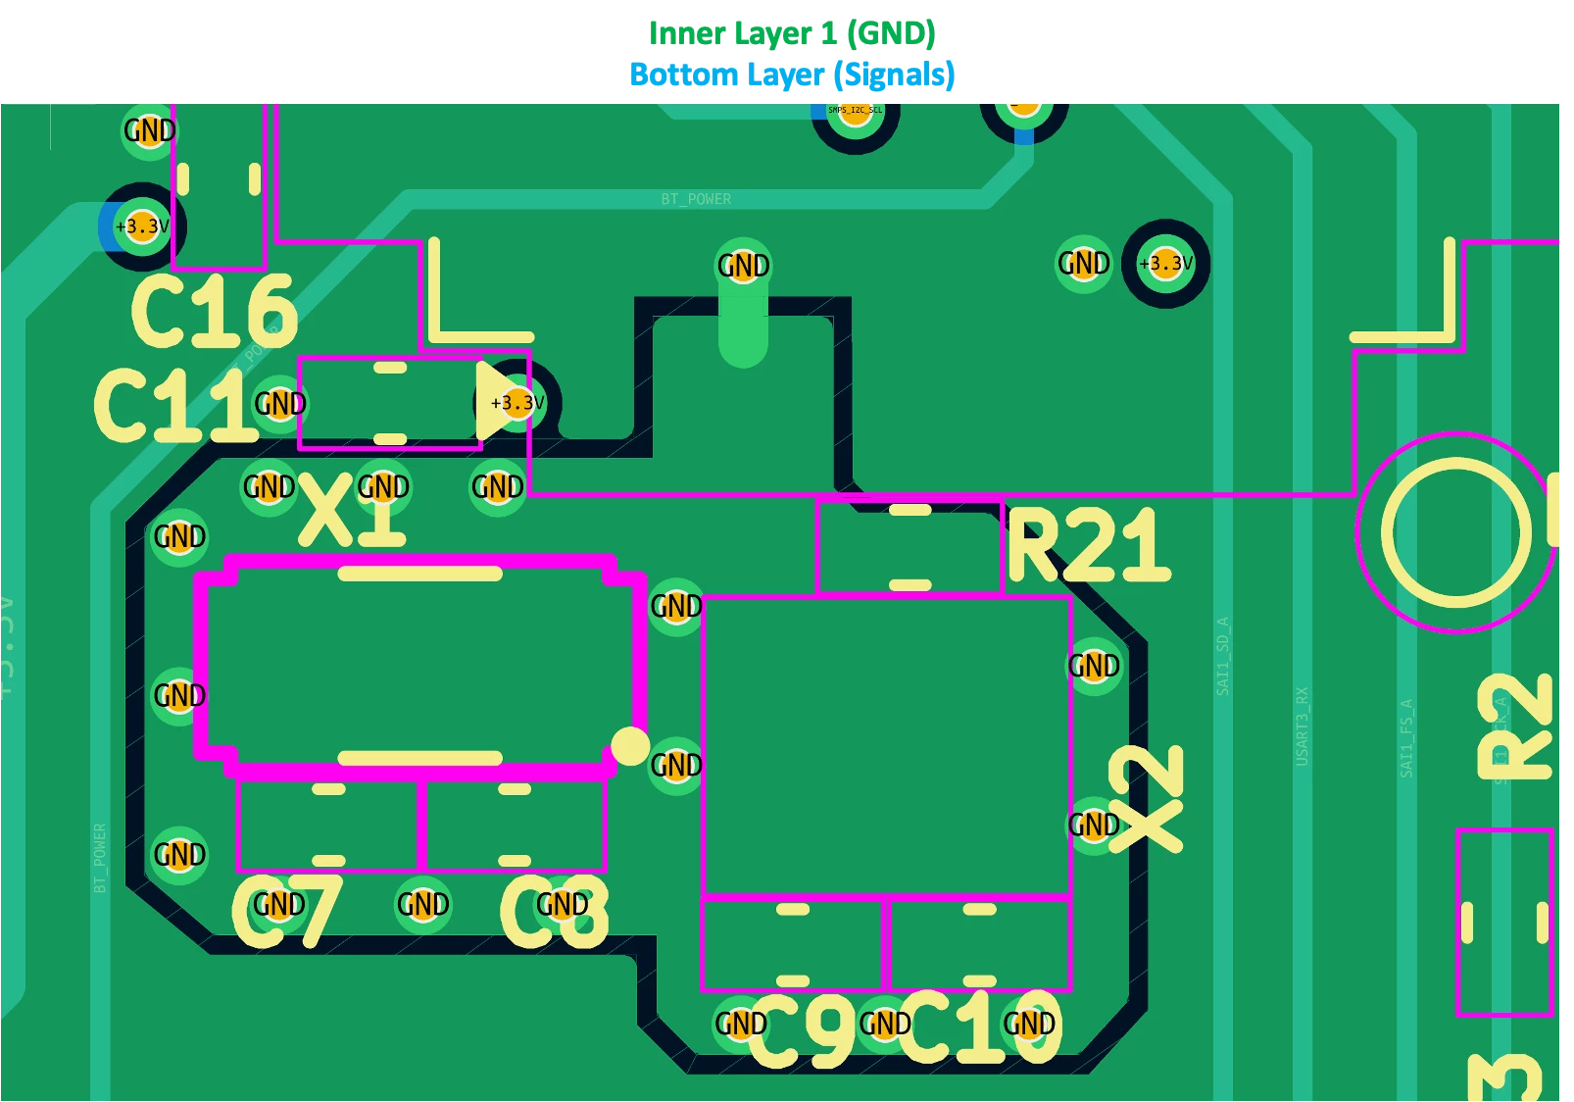Viewport: 1574px width, 1102px height.
Task: Select the X1 crystal designator label
Action: (x=353, y=509)
